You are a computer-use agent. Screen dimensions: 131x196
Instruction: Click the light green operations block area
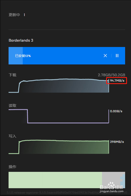pyautogui.click(x=55, y=180)
